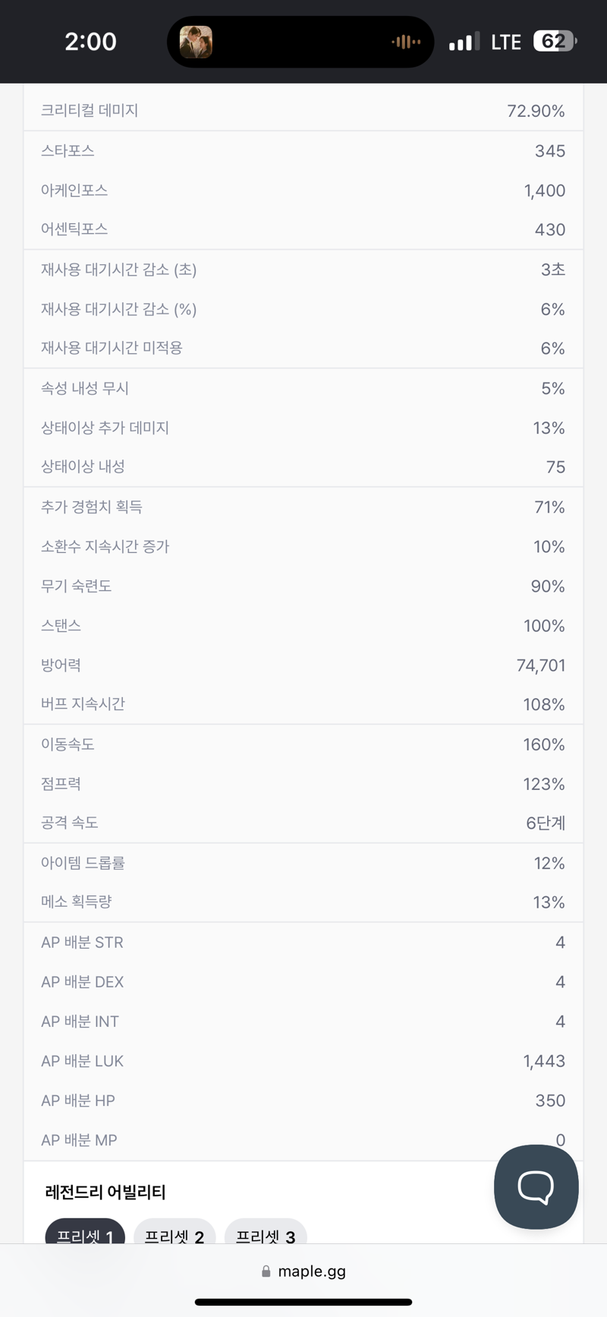
Task: Tap the 레전드리 어빌리티 heading
Action: (105, 1192)
